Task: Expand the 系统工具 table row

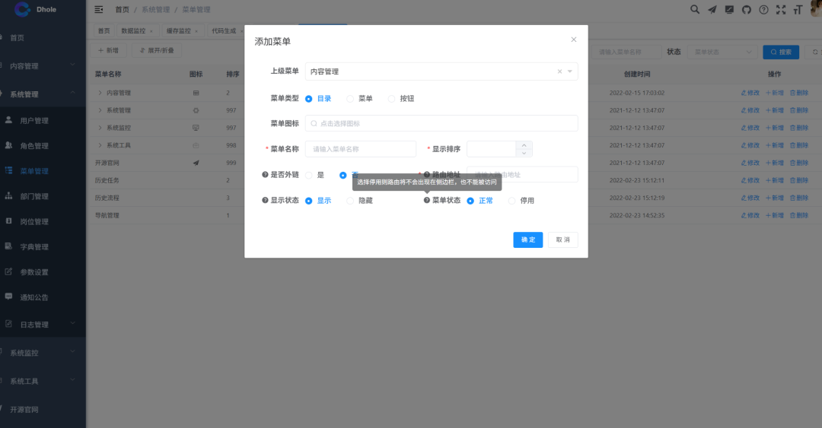Action: [x=100, y=145]
